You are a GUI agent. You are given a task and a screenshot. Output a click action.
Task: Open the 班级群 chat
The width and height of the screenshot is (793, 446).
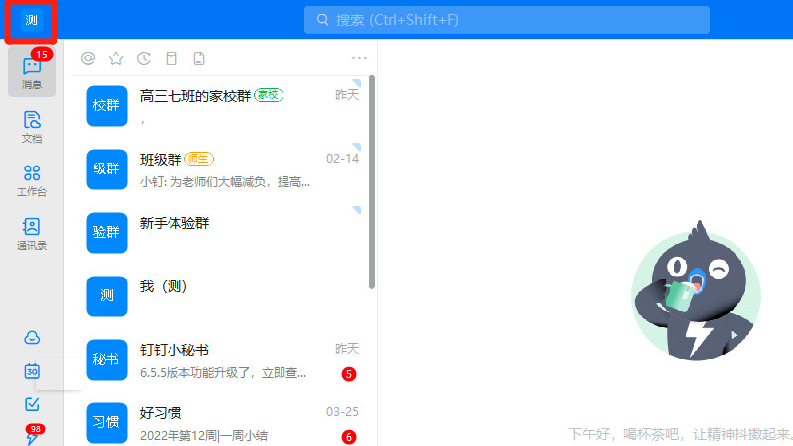223,169
